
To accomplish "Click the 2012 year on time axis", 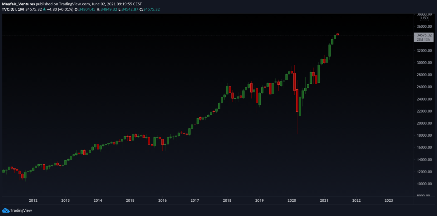I will coord(33,200).
